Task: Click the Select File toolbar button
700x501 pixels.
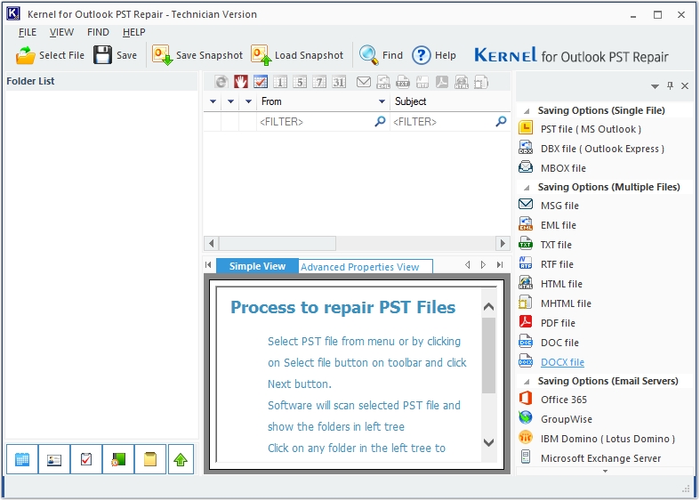Action: [50, 55]
